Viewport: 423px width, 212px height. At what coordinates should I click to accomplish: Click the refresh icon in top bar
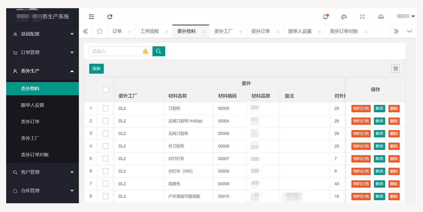110,17
